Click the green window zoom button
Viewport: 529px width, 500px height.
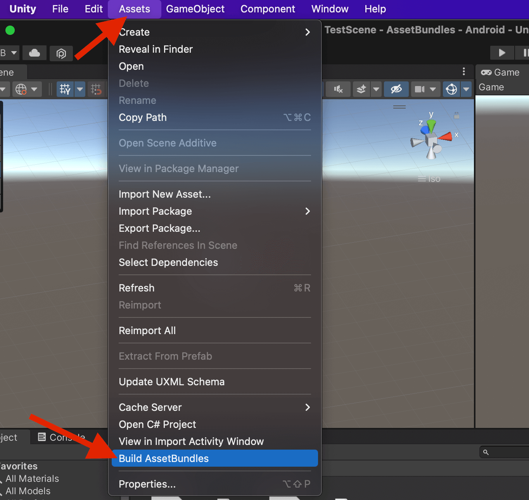[10, 30]
